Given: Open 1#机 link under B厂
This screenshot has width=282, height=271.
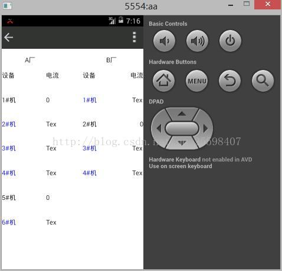Looking at the screenshot, I should coord(90,100).
